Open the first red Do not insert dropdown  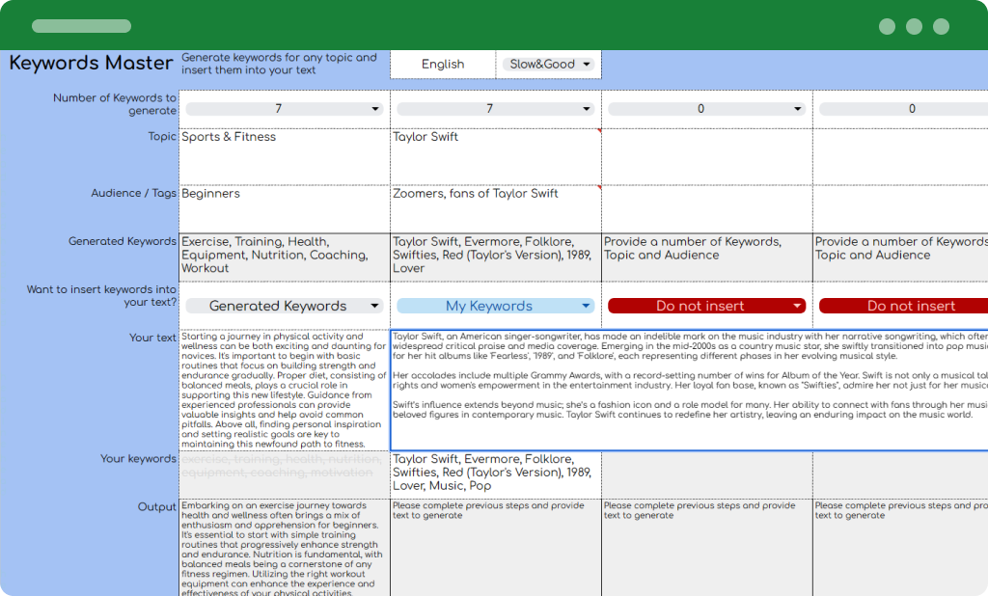(705, 305)
